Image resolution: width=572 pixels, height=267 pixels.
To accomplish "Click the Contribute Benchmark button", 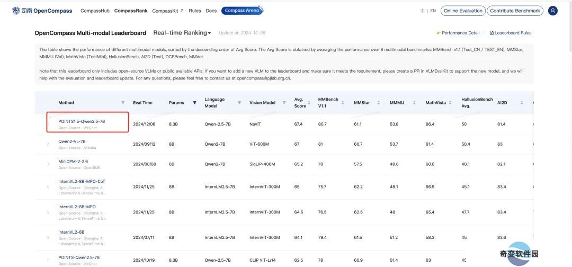I will [x=515, y=11].
